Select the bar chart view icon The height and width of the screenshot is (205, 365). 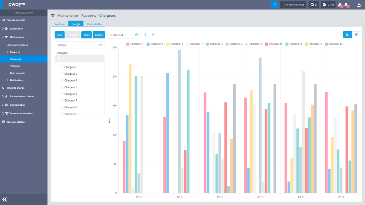(x=348, y=35)
